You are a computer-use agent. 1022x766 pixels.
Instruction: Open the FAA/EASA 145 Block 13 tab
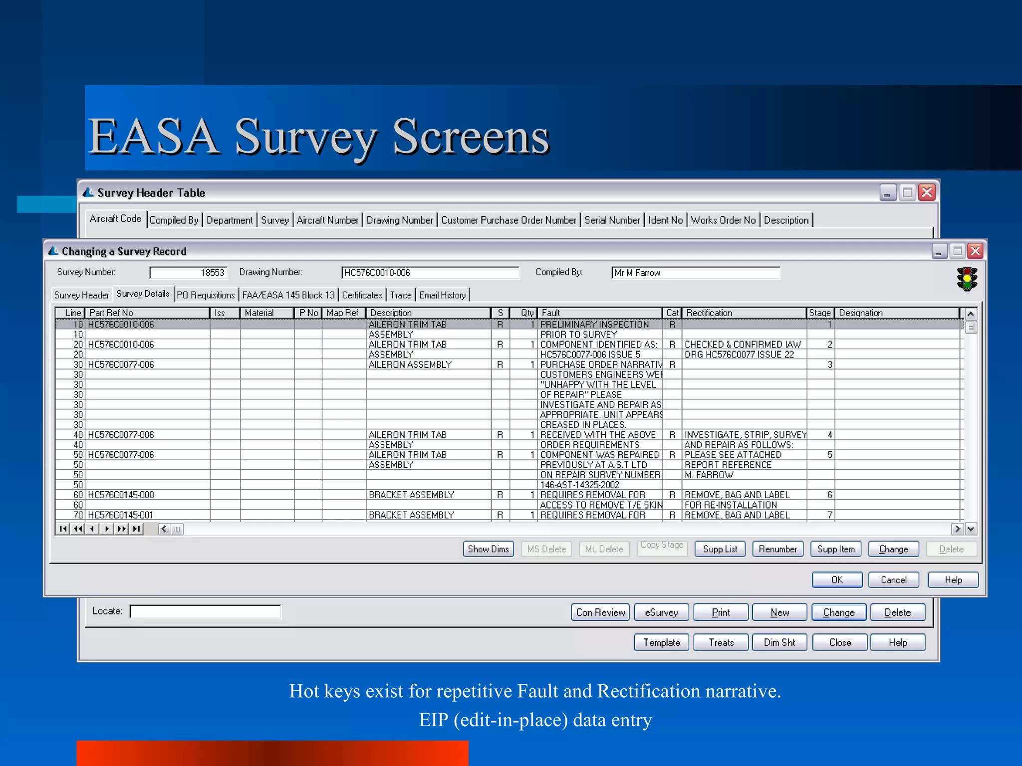(288, 295)
